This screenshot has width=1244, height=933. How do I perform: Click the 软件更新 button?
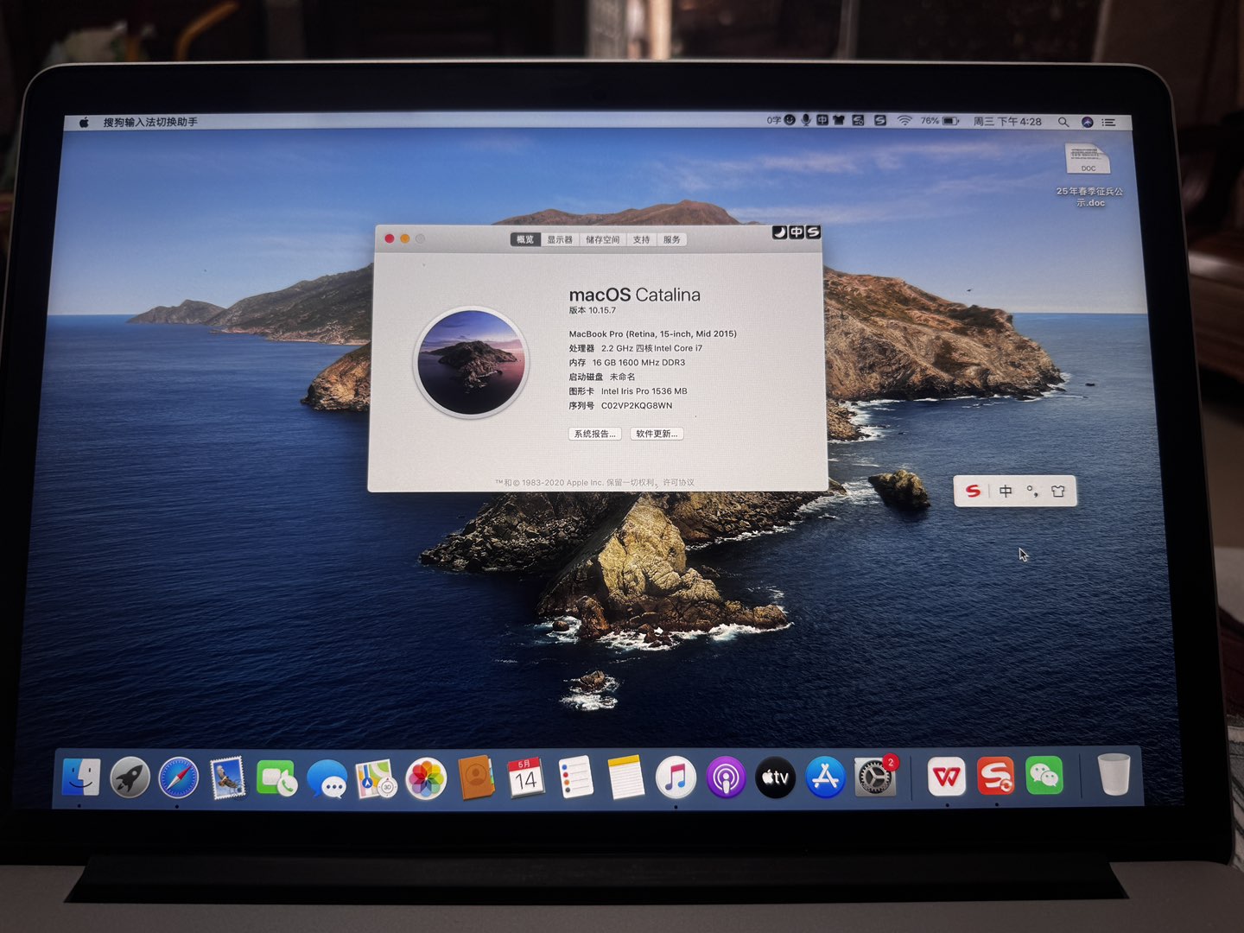657,434
